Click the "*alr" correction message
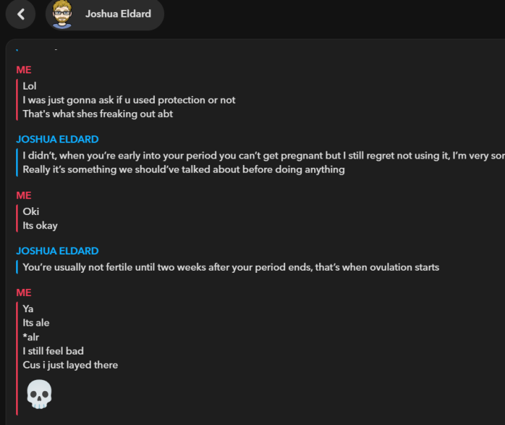The width and height of the screenshot is (505, 425). click(x=31, y=337)
